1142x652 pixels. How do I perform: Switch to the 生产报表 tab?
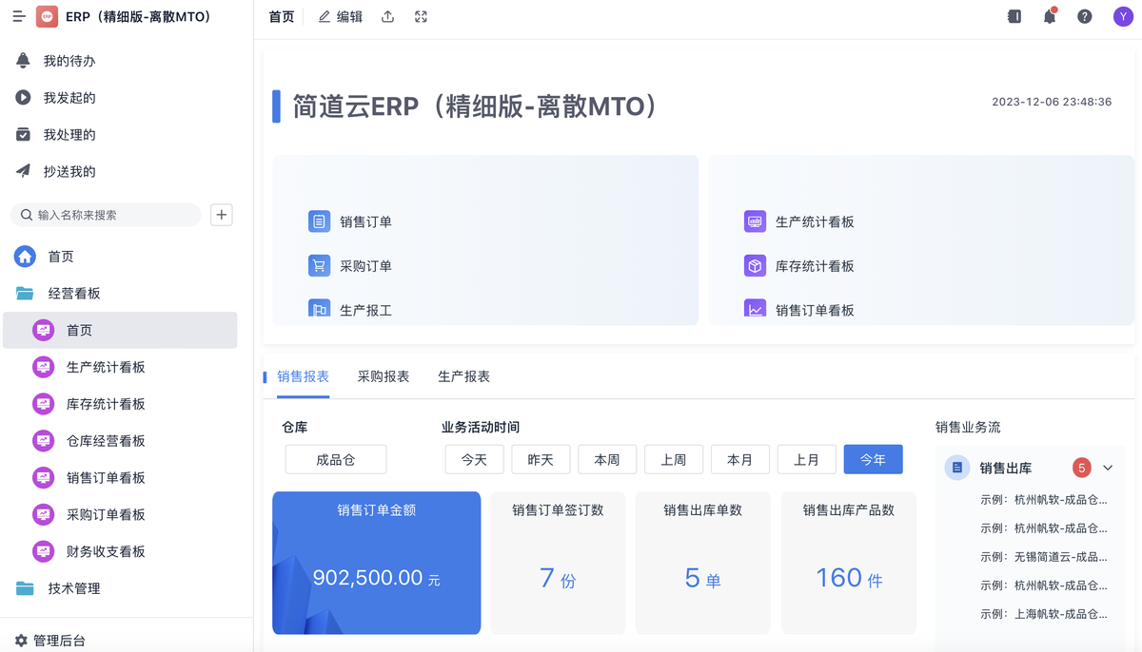pyautogui.click(x=463, y=376)
